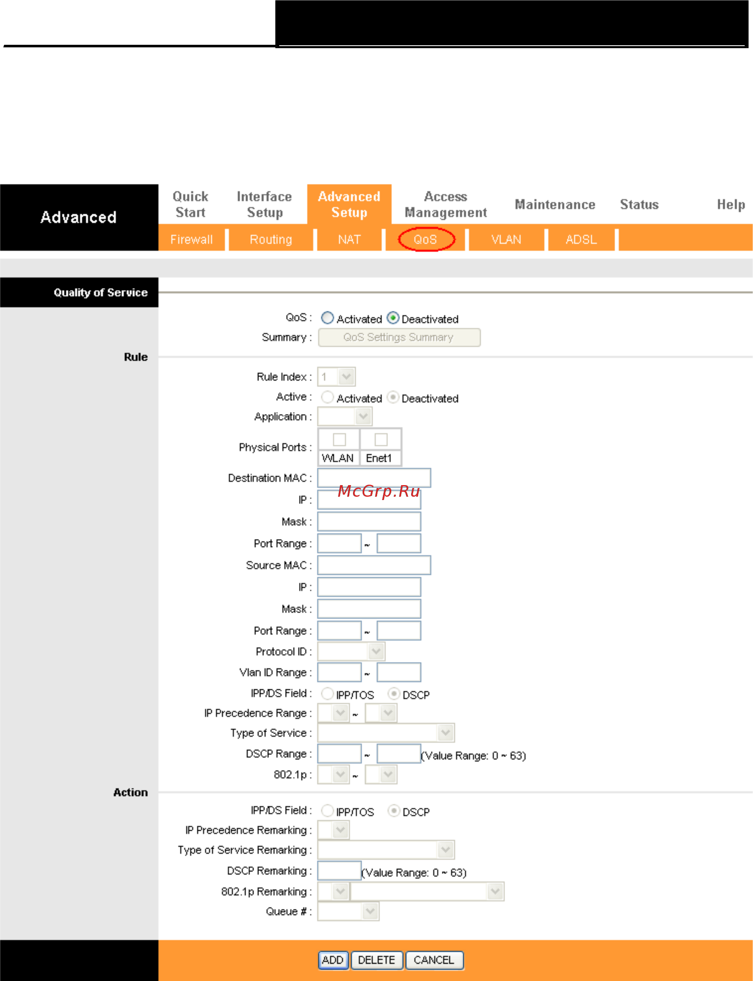Open the Help tab

[731, 204]
